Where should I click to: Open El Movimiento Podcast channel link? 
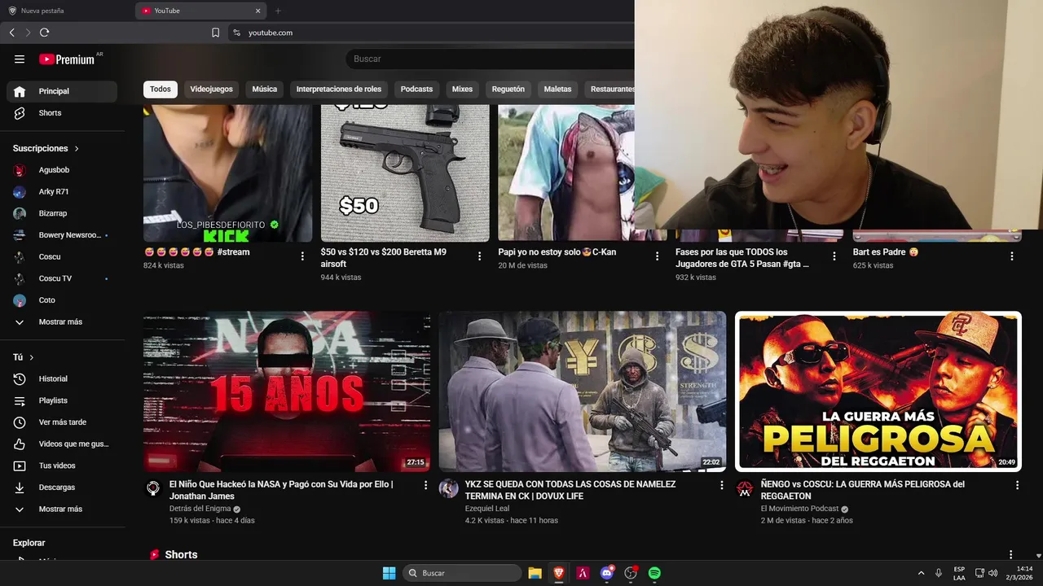pyautogui.click(x=799, y=509)
